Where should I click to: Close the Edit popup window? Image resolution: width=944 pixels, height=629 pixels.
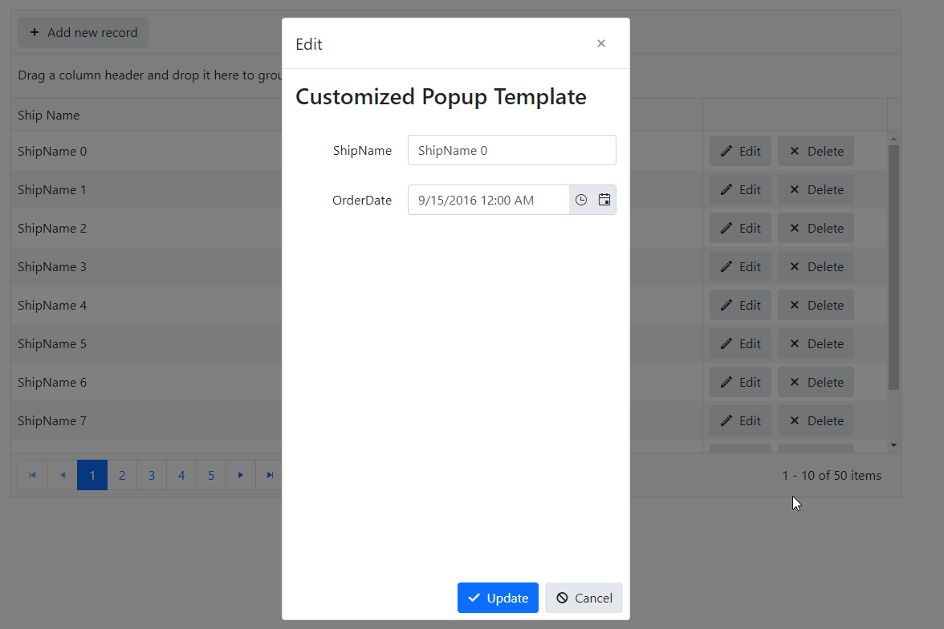click(600, 43)
